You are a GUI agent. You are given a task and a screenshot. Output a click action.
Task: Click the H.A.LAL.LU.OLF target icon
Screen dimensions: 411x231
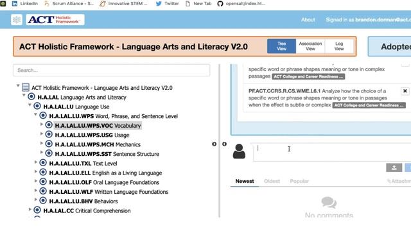(43, 182)
